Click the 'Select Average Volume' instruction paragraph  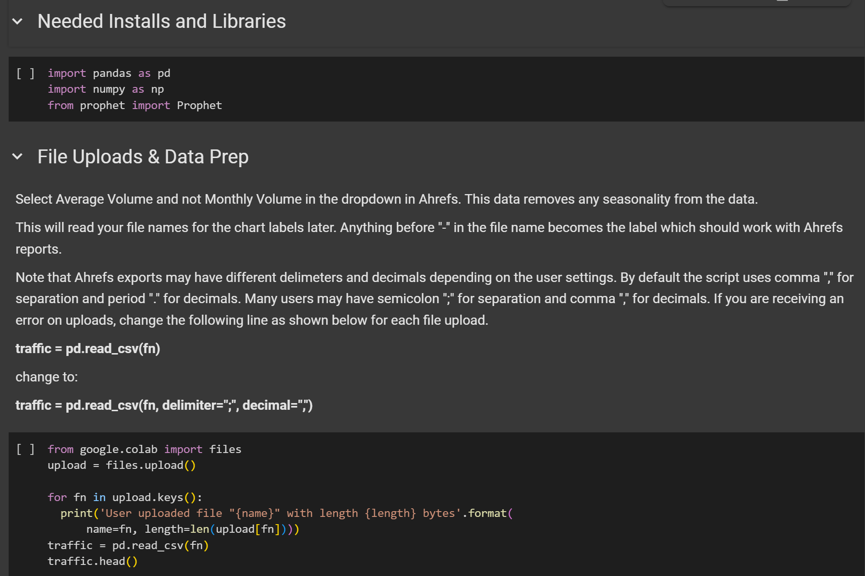(x=386, y=199)
